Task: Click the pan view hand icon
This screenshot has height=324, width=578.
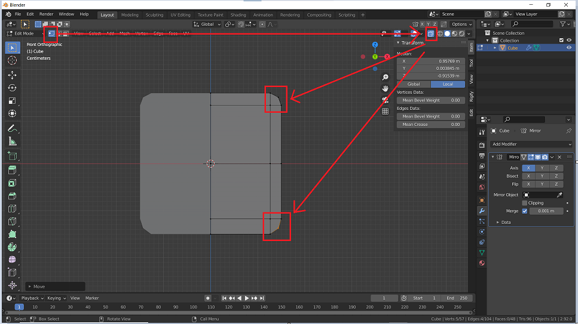Action: tap(385, 89)
